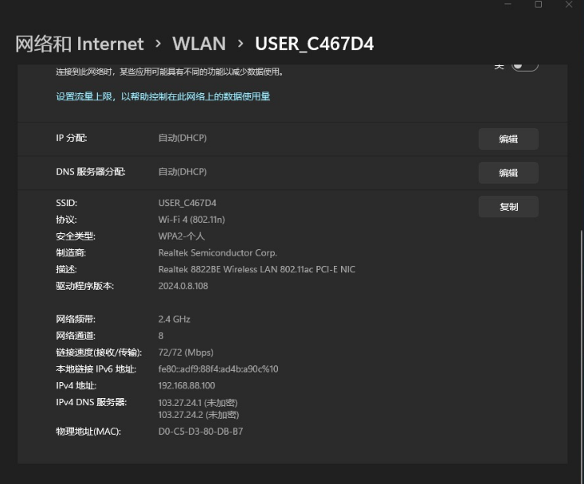Click the DNS server 103.27.24.1 entry

pos(198,402)
